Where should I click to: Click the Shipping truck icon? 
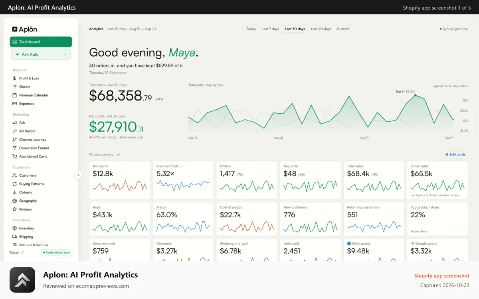pyautogui.click(x=15, y=237)
